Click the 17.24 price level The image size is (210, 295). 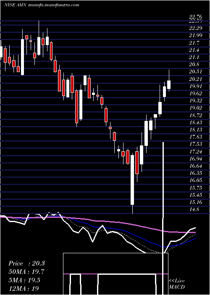click(x=196, y=151)
